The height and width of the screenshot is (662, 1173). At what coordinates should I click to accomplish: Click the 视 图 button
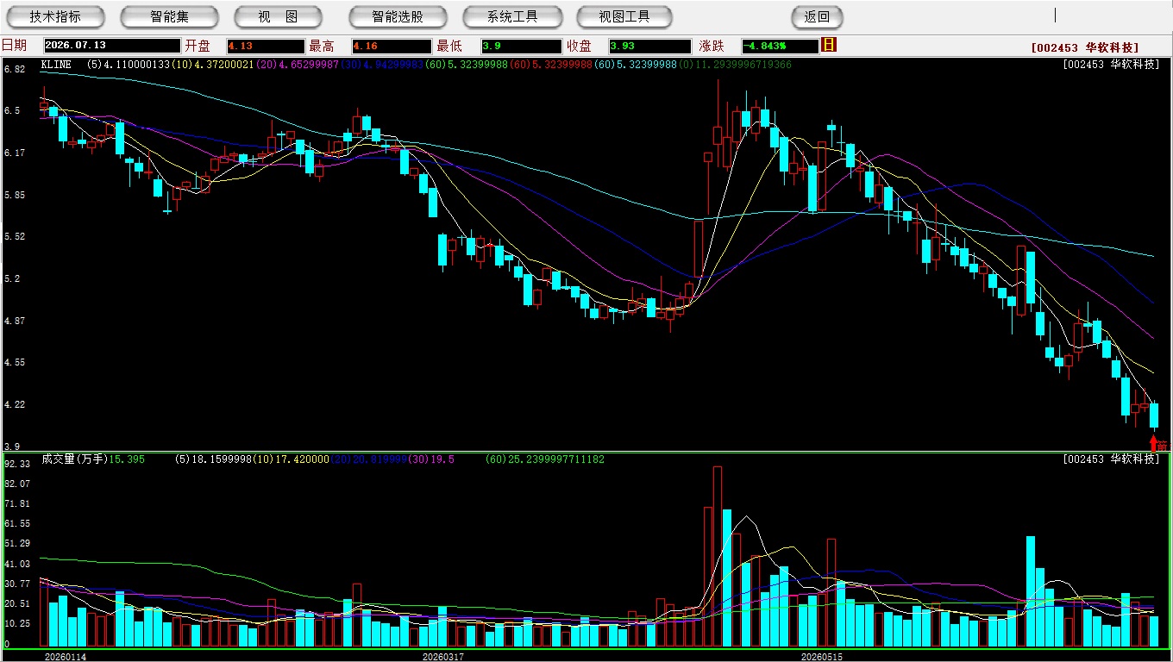(x=278, y=17)
